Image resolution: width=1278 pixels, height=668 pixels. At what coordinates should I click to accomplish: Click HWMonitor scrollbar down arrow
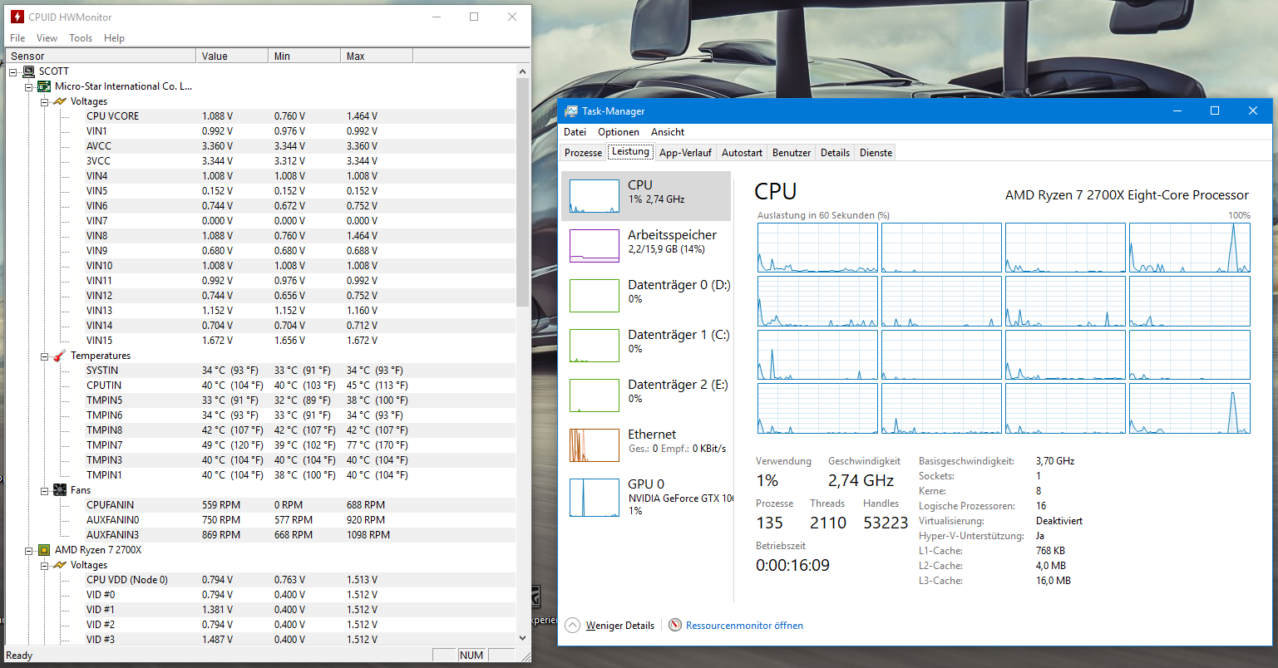coord(523,638)
